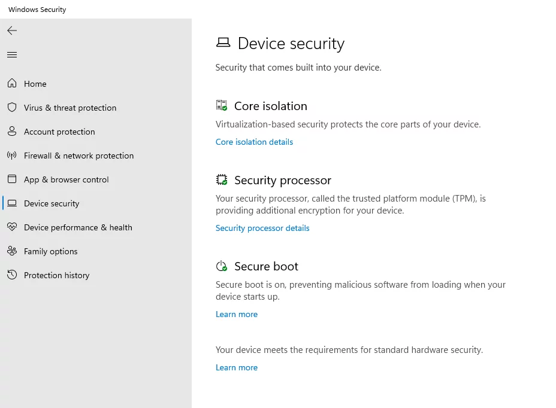Select Device security in the sidebar menu
Viewport: 556px width, 408px height.
point(52,203)
